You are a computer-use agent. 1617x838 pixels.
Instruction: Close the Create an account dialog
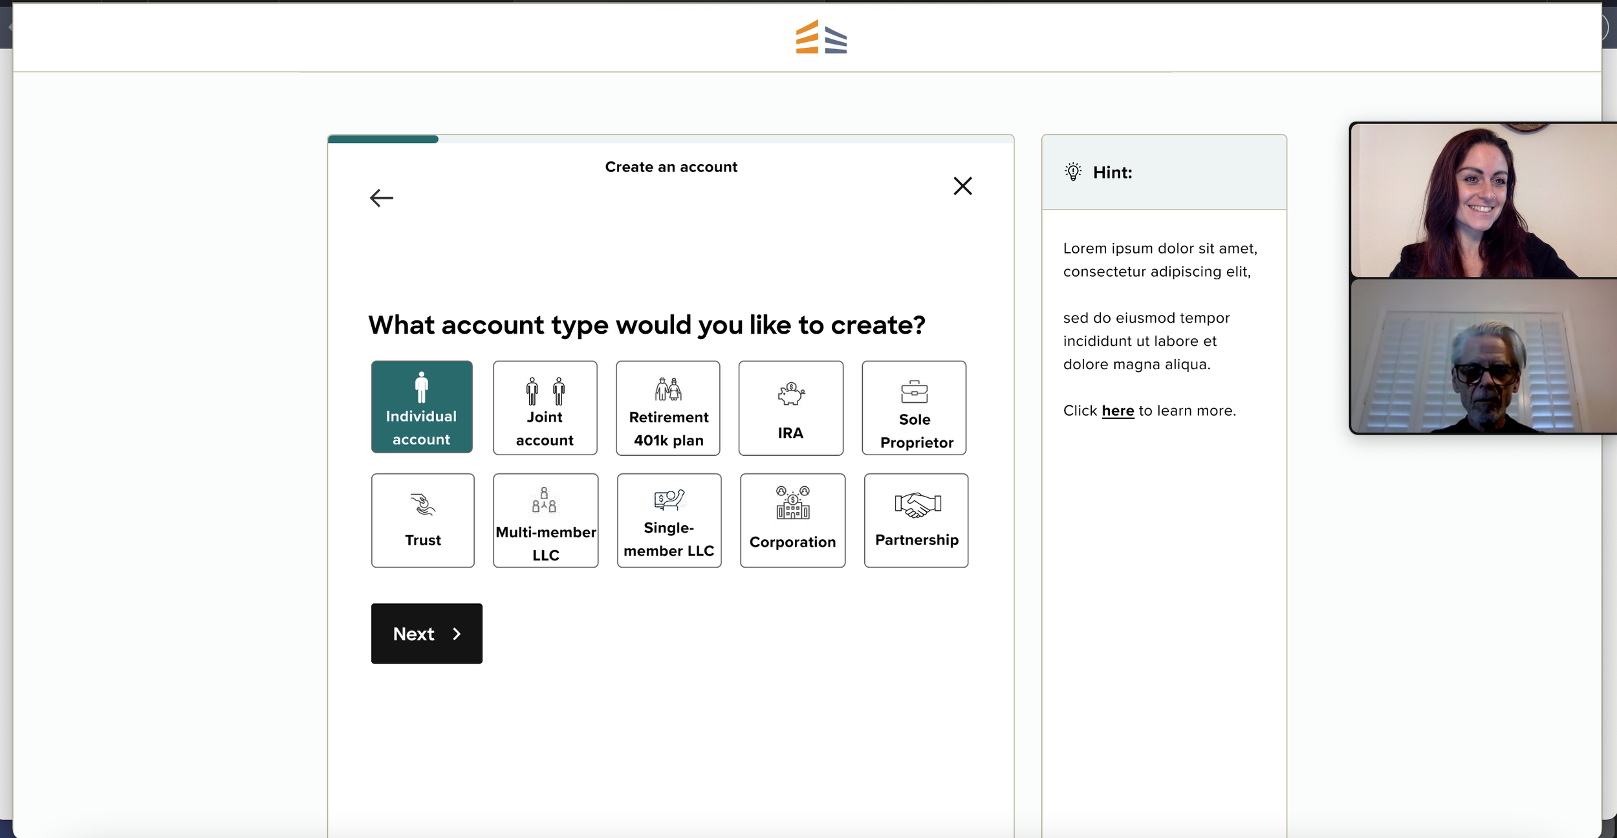coord(962,186)
